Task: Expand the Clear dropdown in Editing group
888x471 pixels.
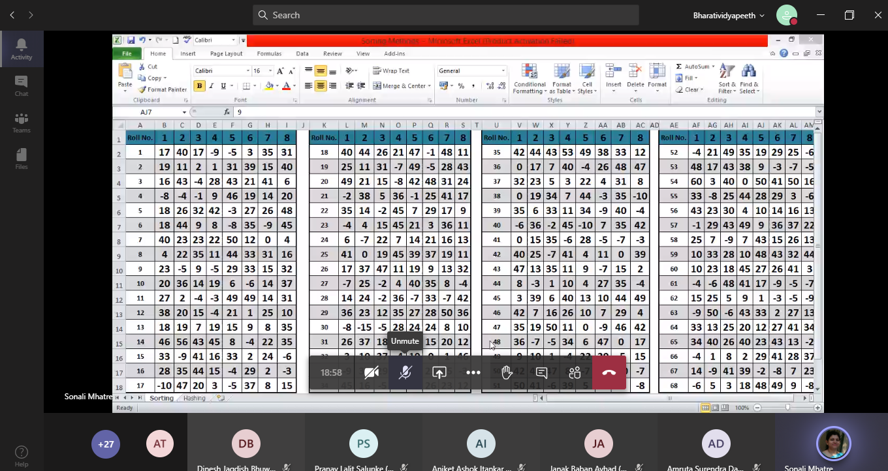Action: point(701,90)
